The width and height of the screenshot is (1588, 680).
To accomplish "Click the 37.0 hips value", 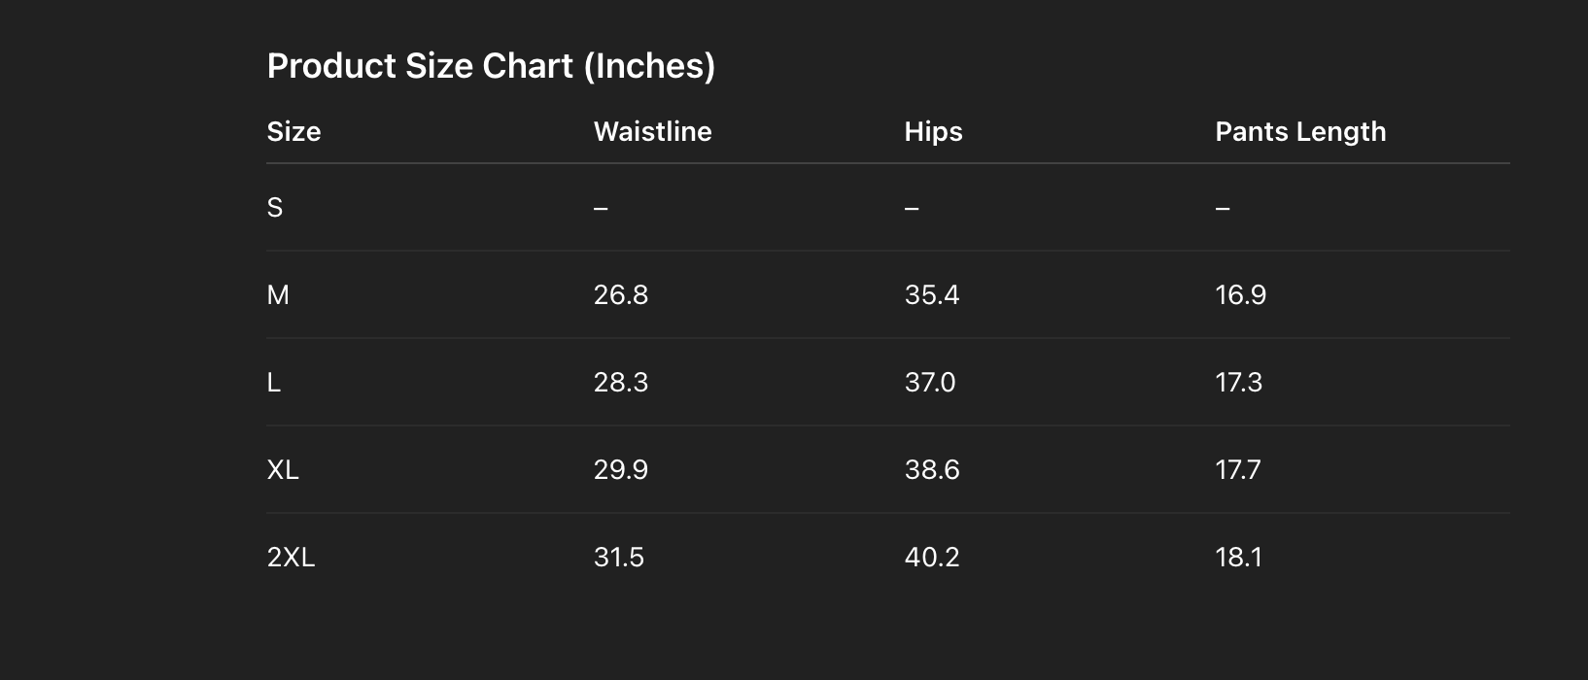I will (930, 383).
